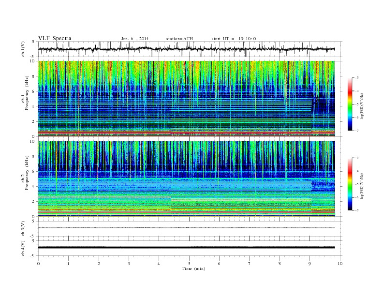Click the "3" tick on the time axis

pyautogui.click(x=129, y=264)
